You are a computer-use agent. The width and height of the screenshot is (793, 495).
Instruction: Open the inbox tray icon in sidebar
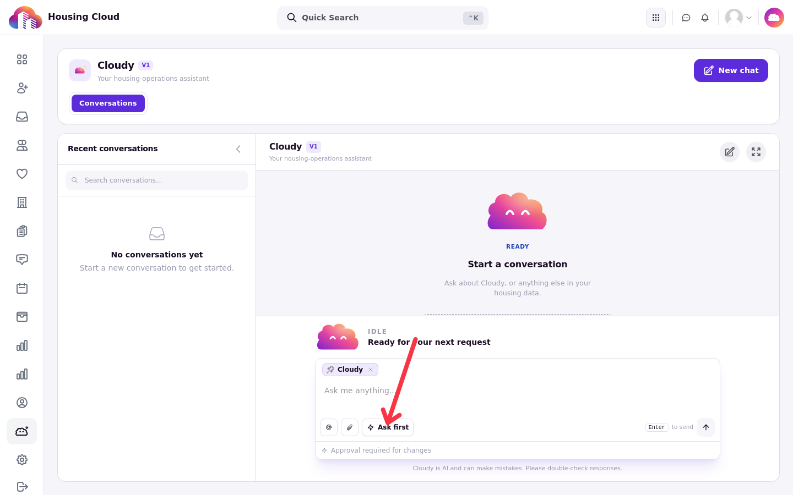[x=22, y=117]
